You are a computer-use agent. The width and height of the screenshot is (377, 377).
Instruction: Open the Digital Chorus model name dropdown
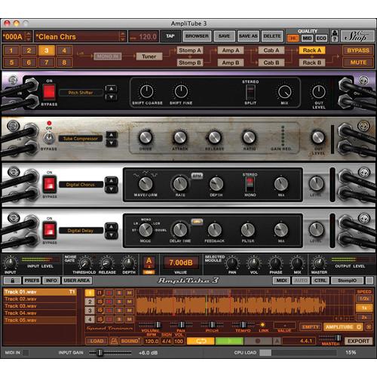pos(81,185)
